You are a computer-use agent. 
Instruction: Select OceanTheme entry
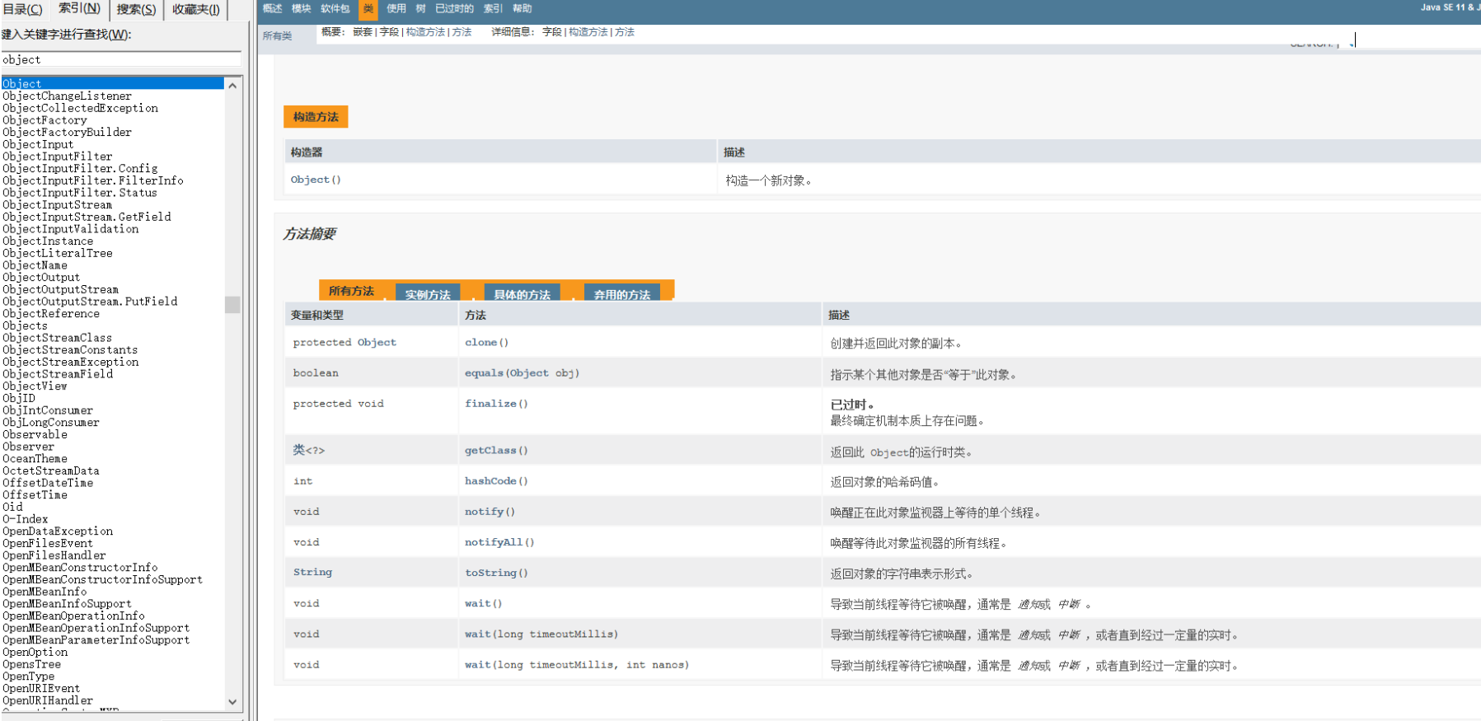(35, 459)
